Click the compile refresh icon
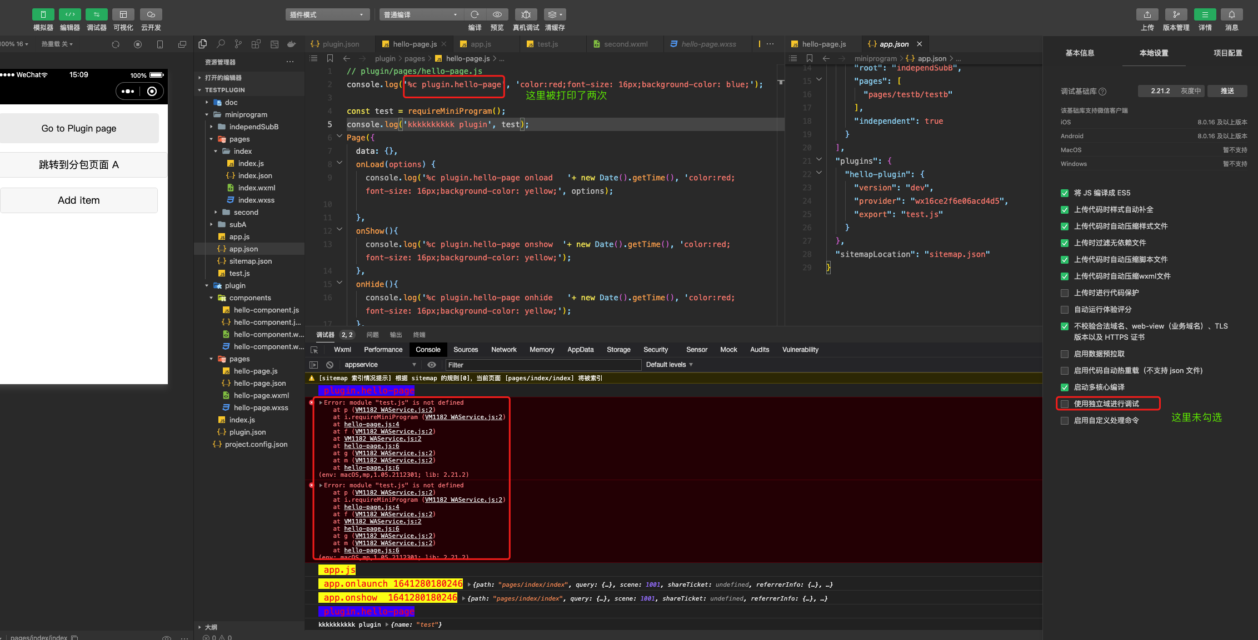1258x640 pixels. (x=475, y=14)
